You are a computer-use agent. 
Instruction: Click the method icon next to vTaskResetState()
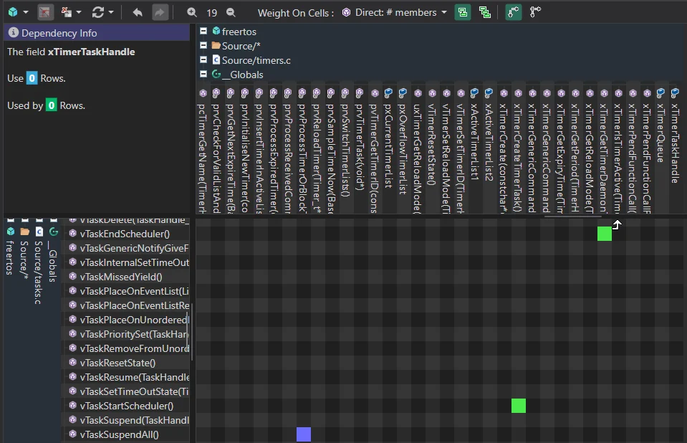pos(73,363)
